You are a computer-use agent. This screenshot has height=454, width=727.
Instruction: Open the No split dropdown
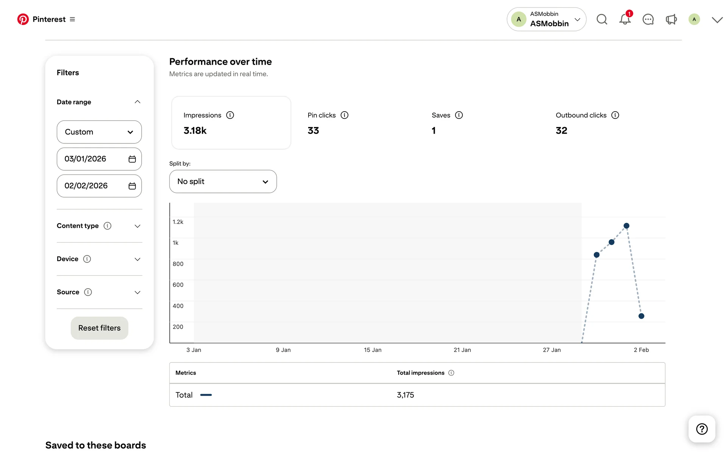tap(223, 182)
